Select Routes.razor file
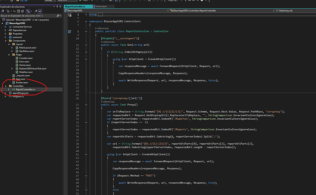The height and width of the screenshot is (195, 316). coord(22,83)
